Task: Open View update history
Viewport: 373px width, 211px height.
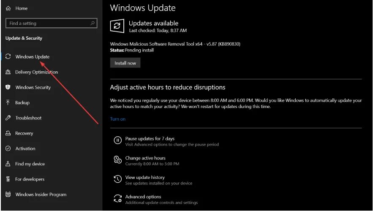Action: (x=145, y=177)
